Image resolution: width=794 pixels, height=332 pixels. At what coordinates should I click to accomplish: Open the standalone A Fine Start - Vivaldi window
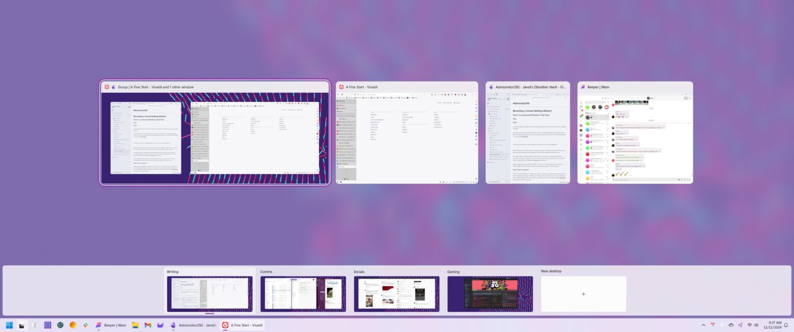406,133
